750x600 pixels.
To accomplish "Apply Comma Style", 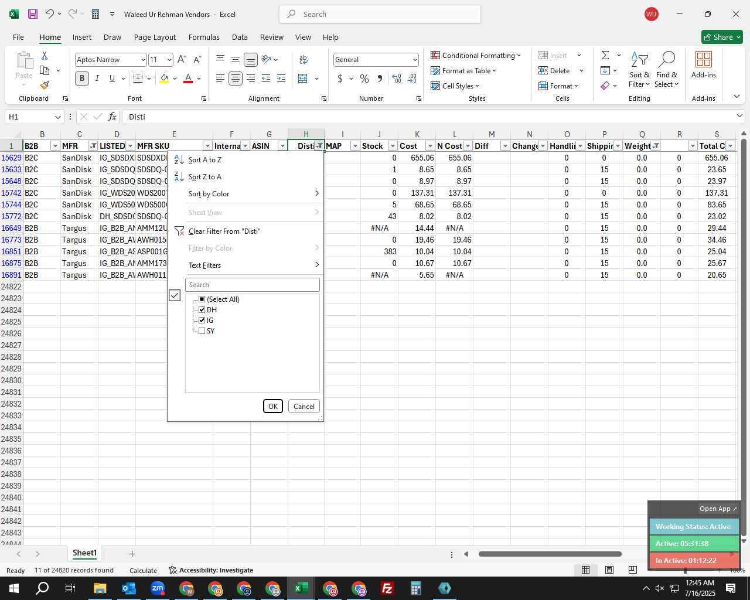I will [380, 79].
